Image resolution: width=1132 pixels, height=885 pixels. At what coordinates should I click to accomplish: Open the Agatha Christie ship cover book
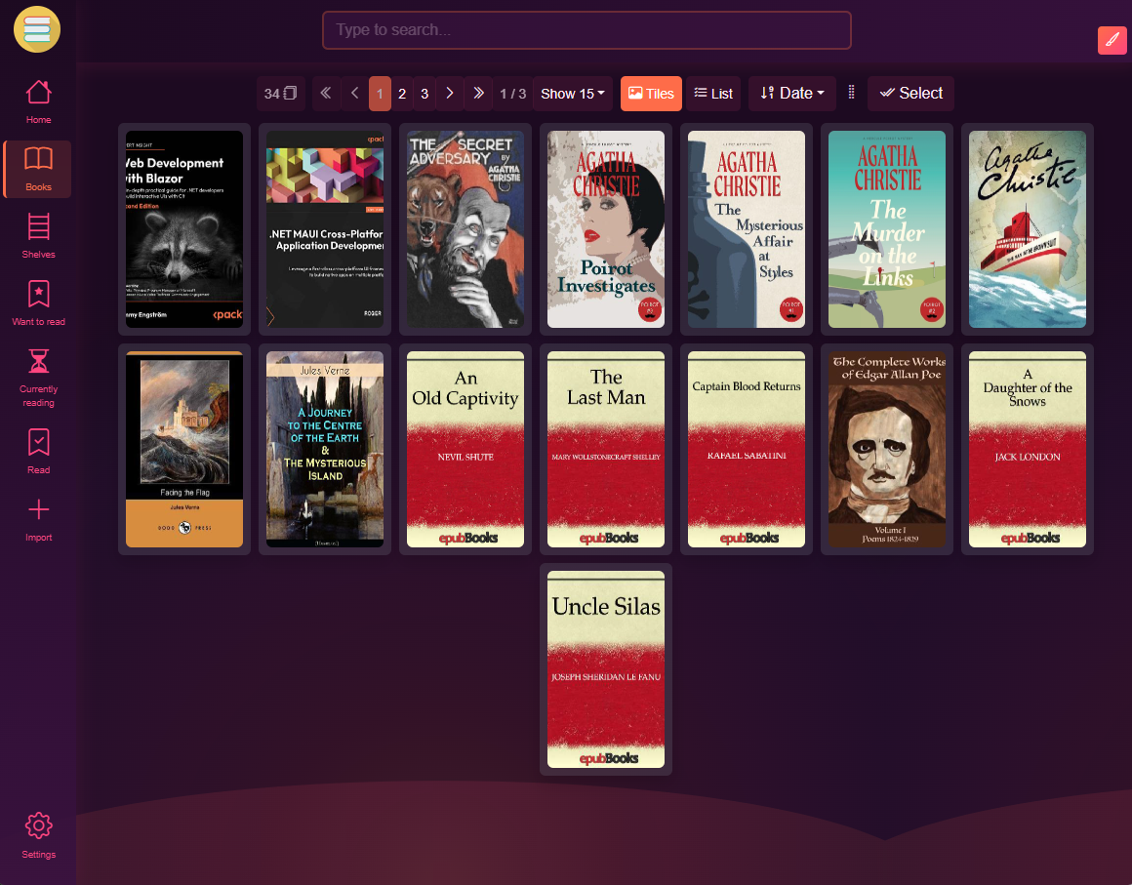1028,229
